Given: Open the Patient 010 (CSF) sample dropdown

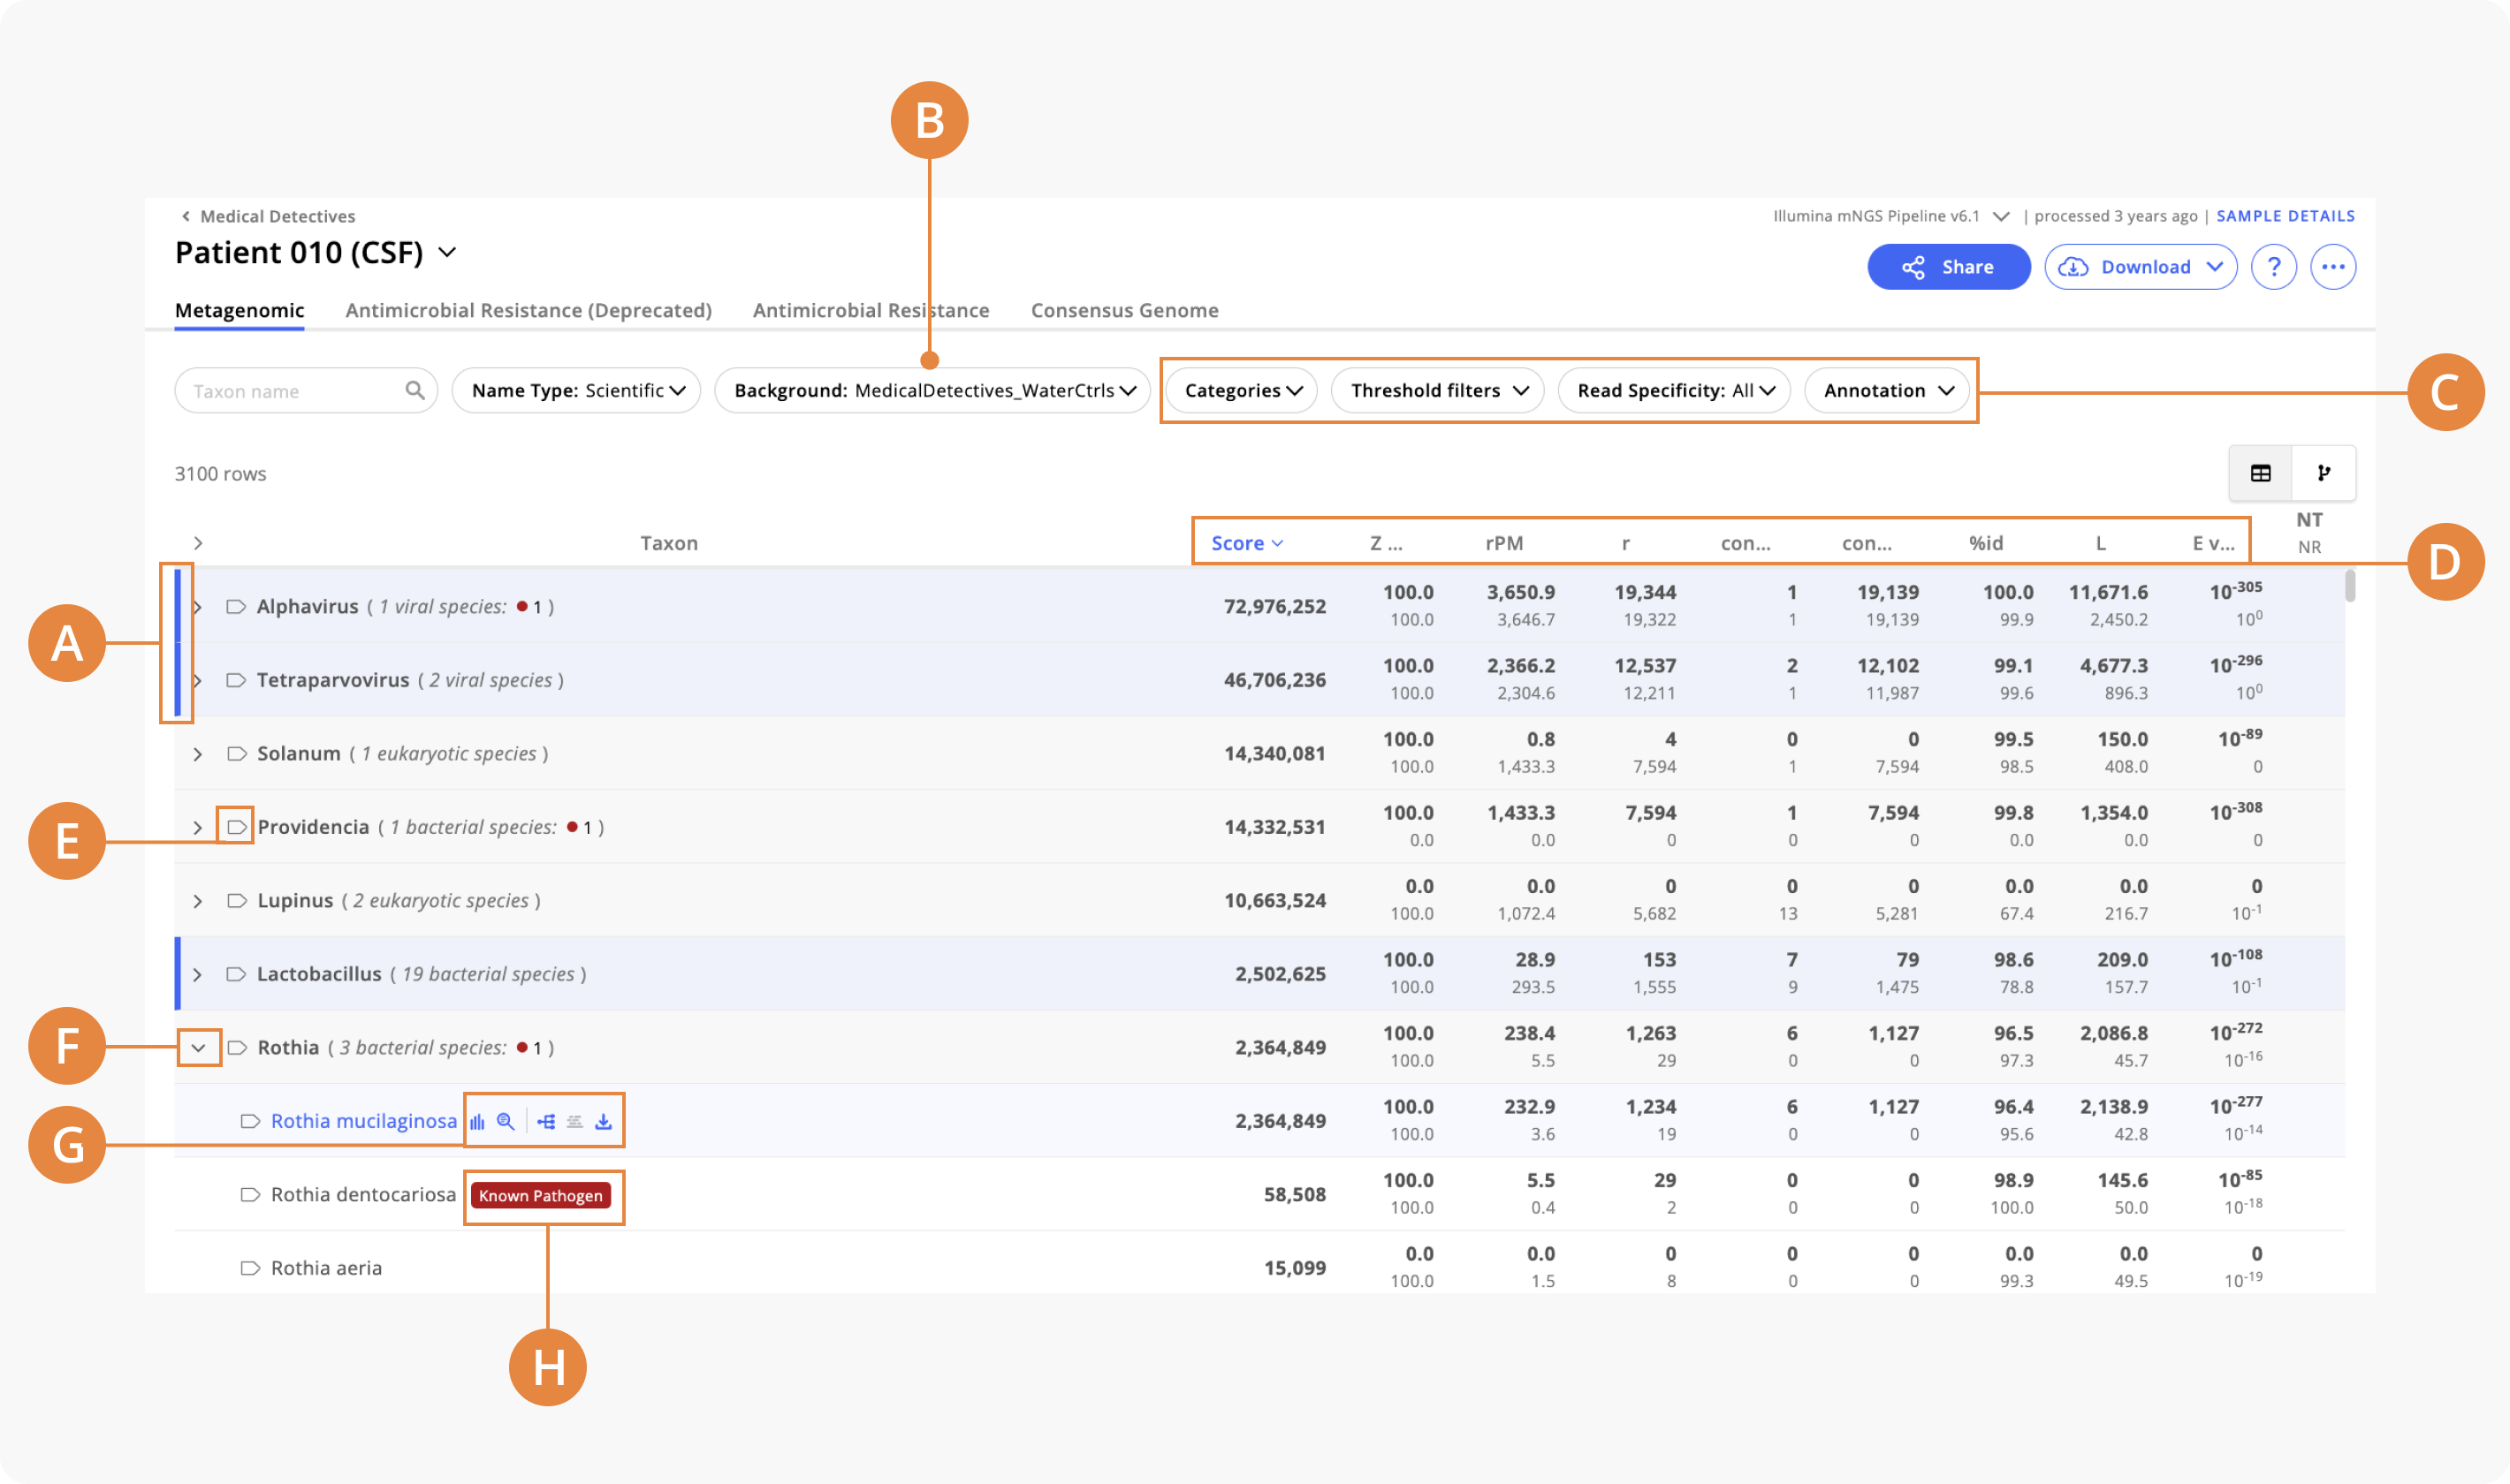Looking at the screenshot, I should pos(447,252).
